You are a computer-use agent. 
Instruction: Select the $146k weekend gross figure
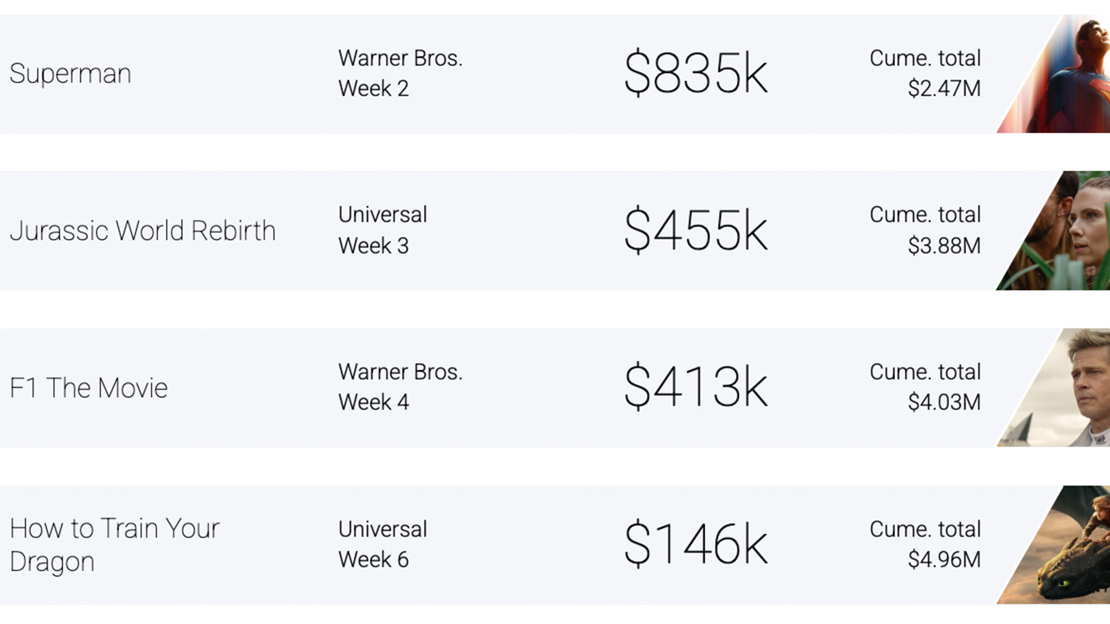696,544
